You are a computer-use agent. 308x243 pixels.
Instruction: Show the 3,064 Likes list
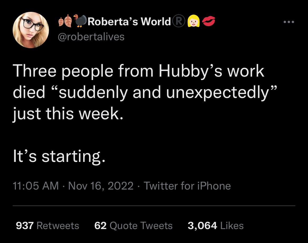[215, 226]
